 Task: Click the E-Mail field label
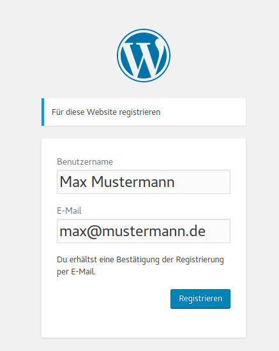69,211
